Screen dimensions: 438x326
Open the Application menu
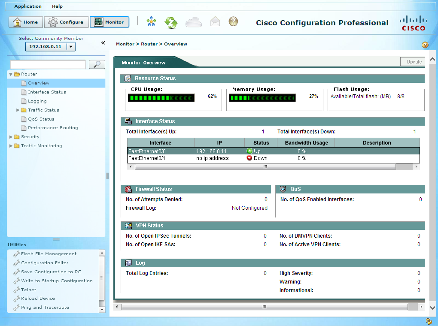pyautogui.click(x=28, y=6)
